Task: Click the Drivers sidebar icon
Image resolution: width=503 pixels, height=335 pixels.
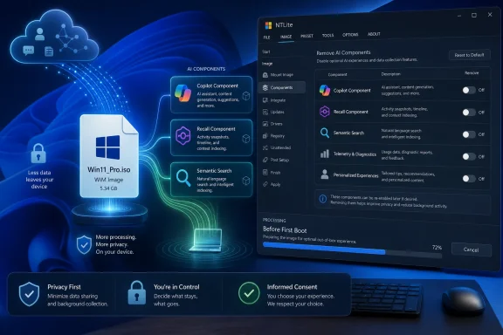Action: coord(265,124)
